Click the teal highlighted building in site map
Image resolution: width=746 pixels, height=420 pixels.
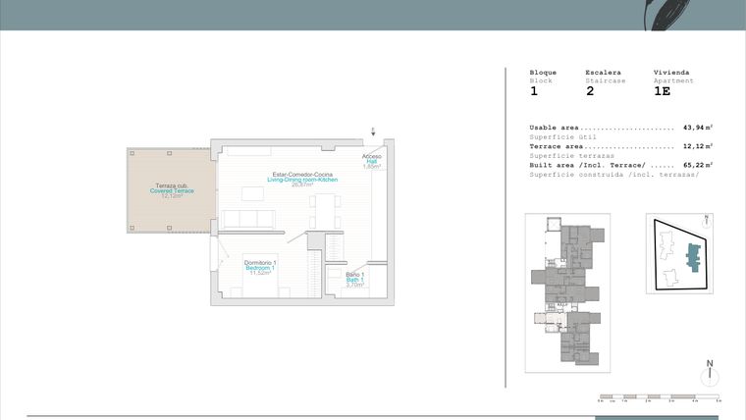(x=694, y=257)
